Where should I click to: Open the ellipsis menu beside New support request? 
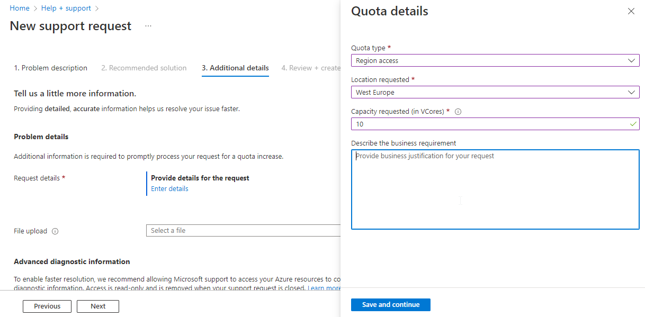coord(148,25)
